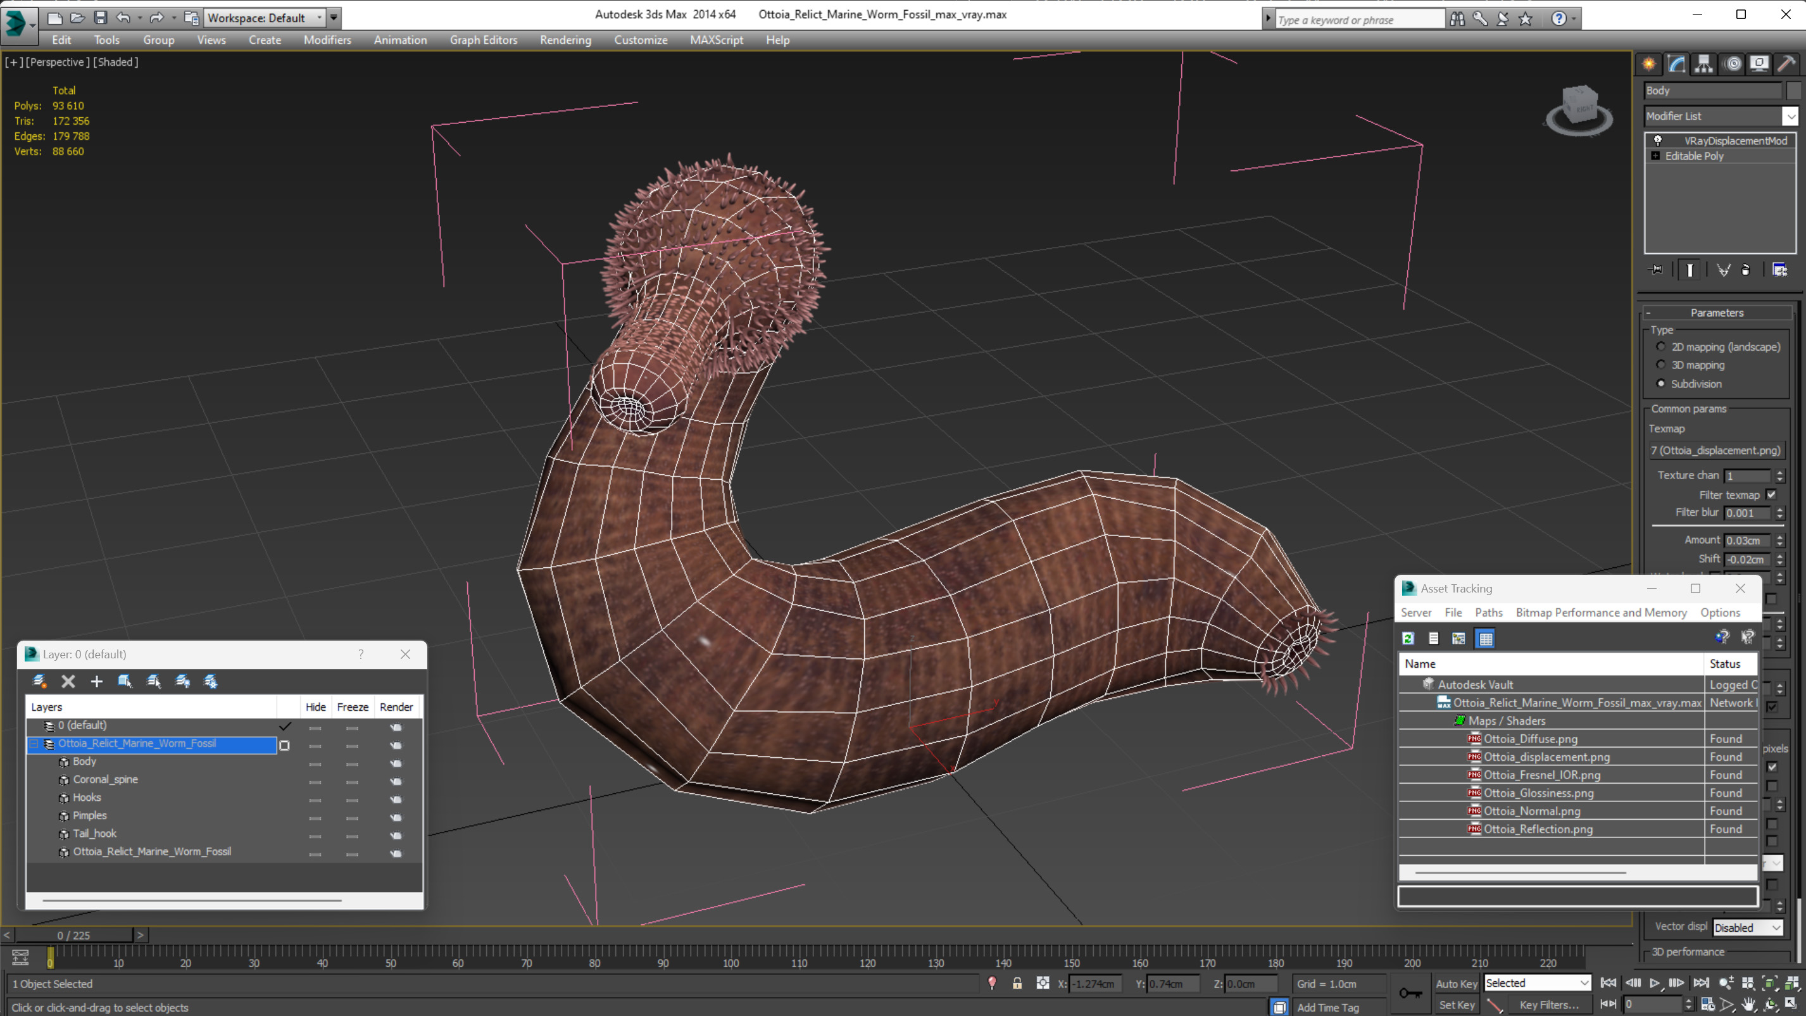The image size is (1806, 1016).
Task: Open the Workspace: Default dropdown
Action: (266, 18)
